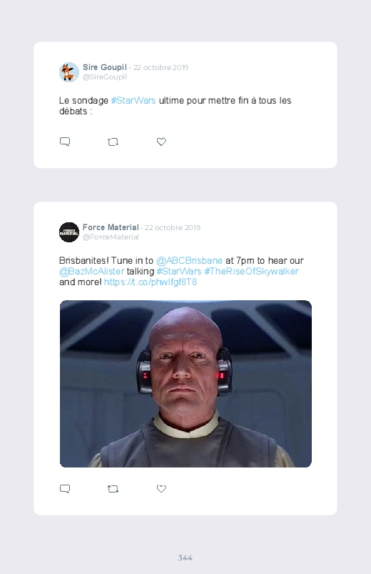Click reply icon on Sire Goupil tweet

pyautogui.click(x=65, y=142)
